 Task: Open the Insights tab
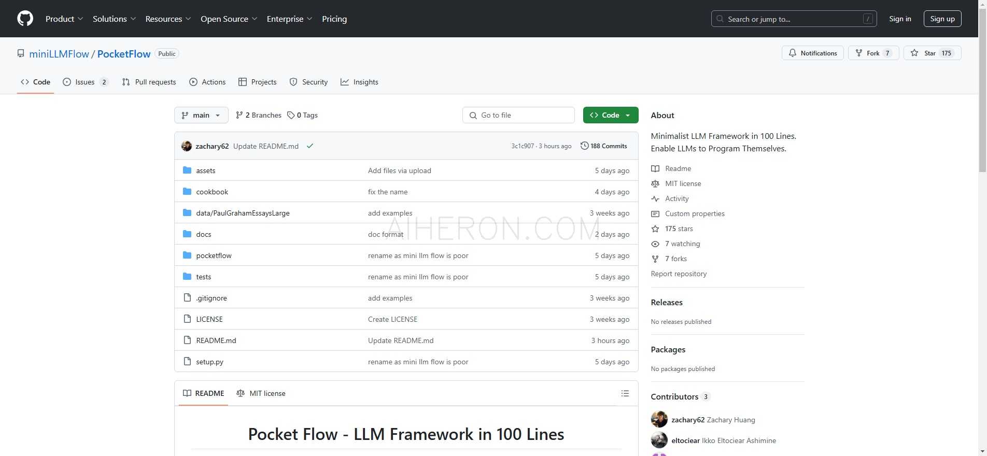pos(359,82)
